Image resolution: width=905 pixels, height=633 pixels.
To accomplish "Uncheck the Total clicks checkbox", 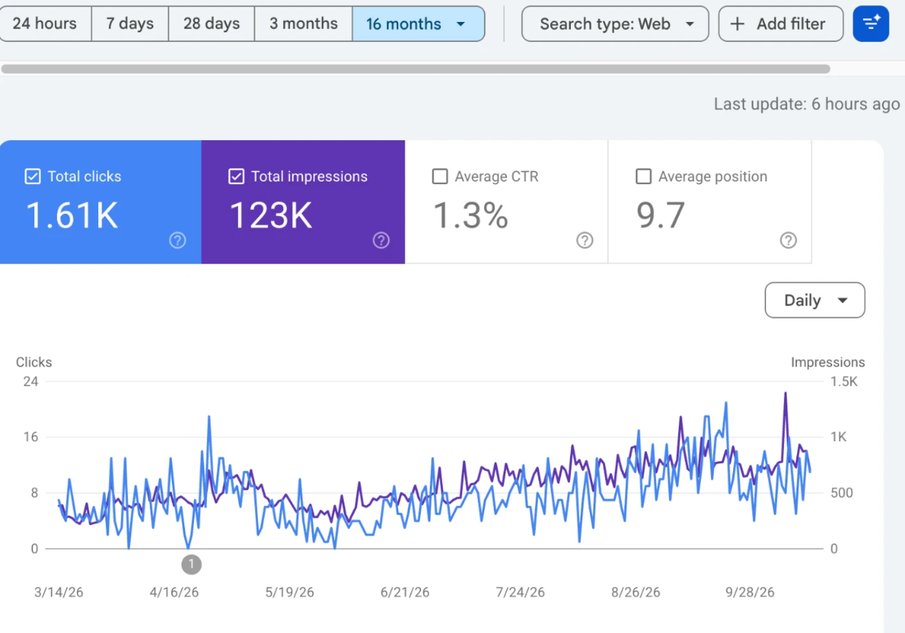I will (x=32, y=176).
